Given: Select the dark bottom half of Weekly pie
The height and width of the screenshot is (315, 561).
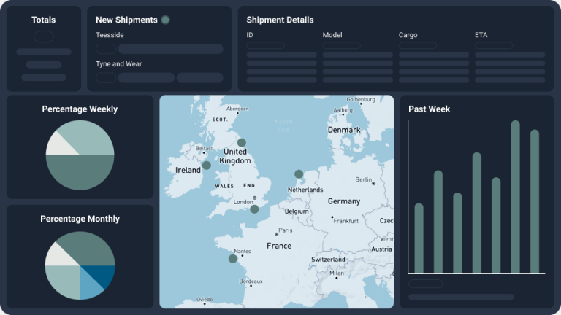Looking at the screenshot, I should [80, 172].
